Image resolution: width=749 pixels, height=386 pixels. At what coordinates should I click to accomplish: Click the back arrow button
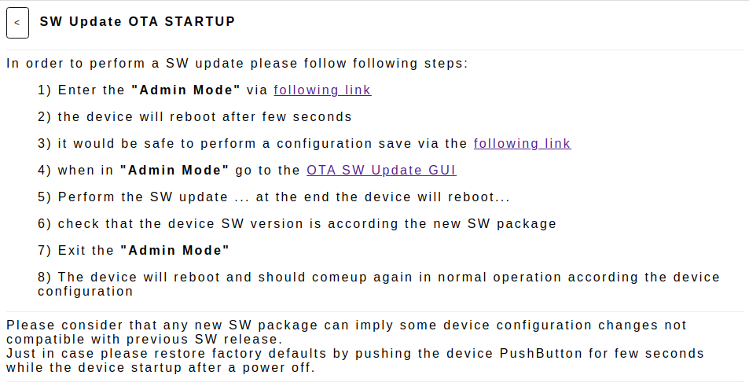click(17, 23)
